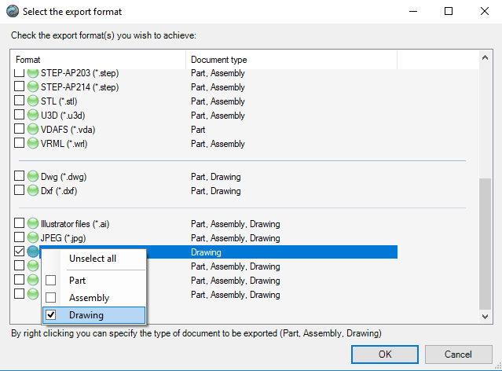Click the green icon beside STEP-AP203
502x371 pixels.
[33, 73]
